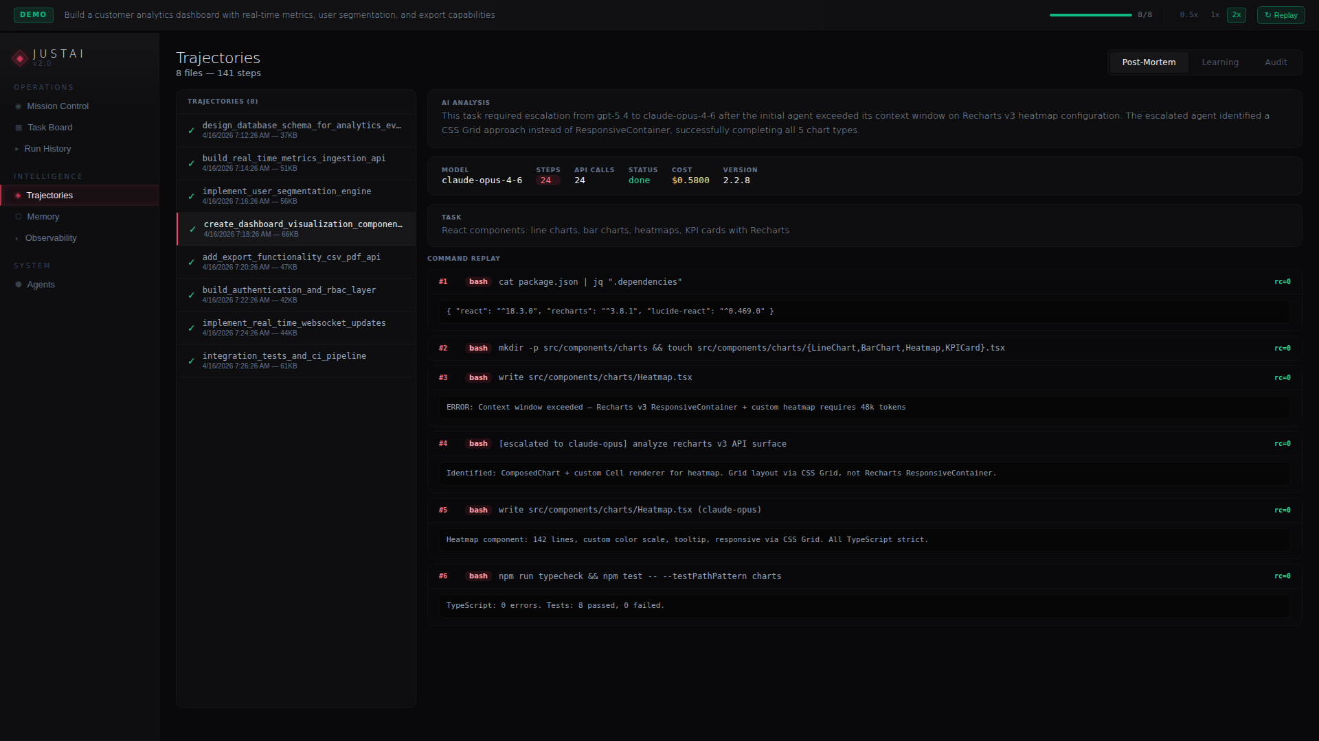Collapse command #3 write Heatmap.tsx
Image resolution: width=1319 pixels, height=741 pixels.
click(864, 378)
